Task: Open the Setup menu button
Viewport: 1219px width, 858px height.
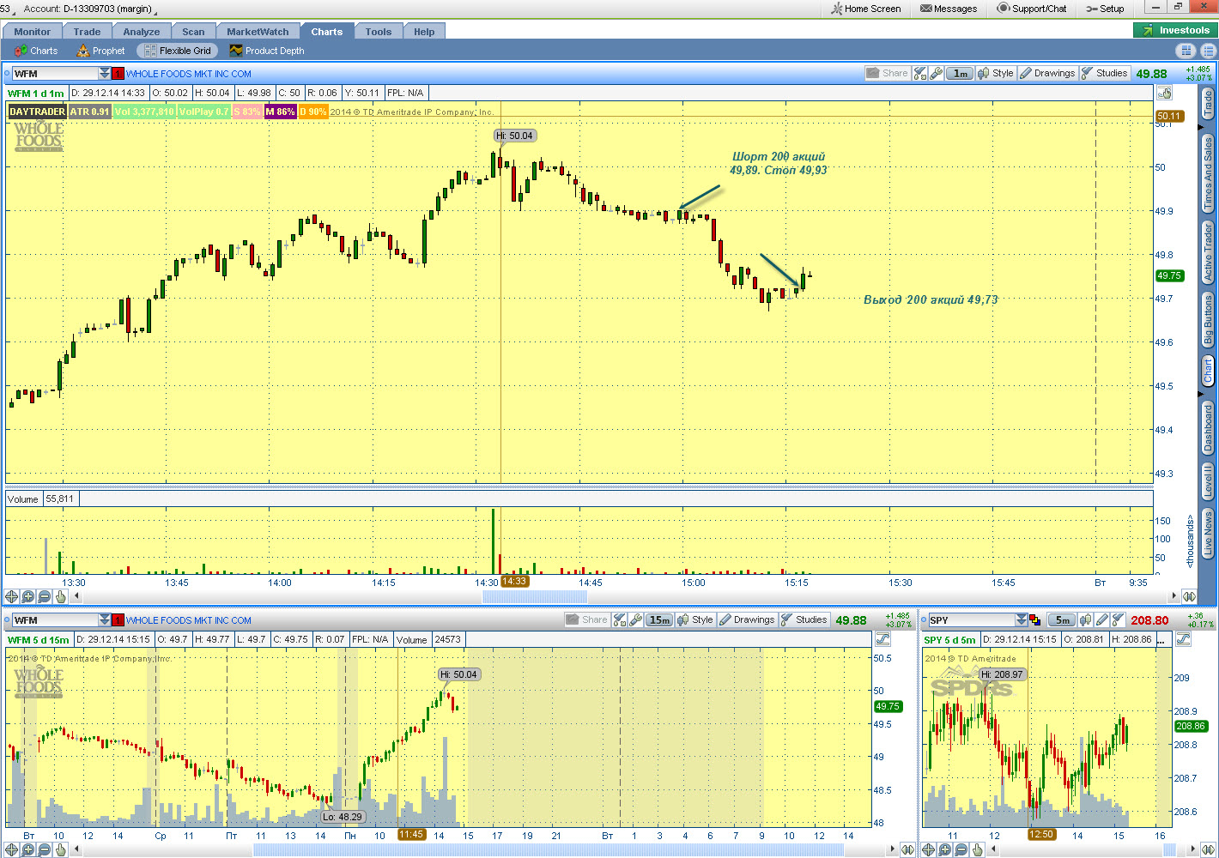Action: point(1105,9)
